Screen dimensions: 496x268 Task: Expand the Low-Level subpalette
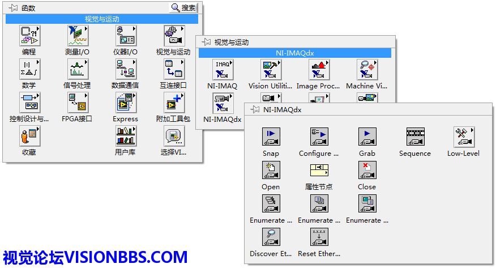tap(463, 137)
